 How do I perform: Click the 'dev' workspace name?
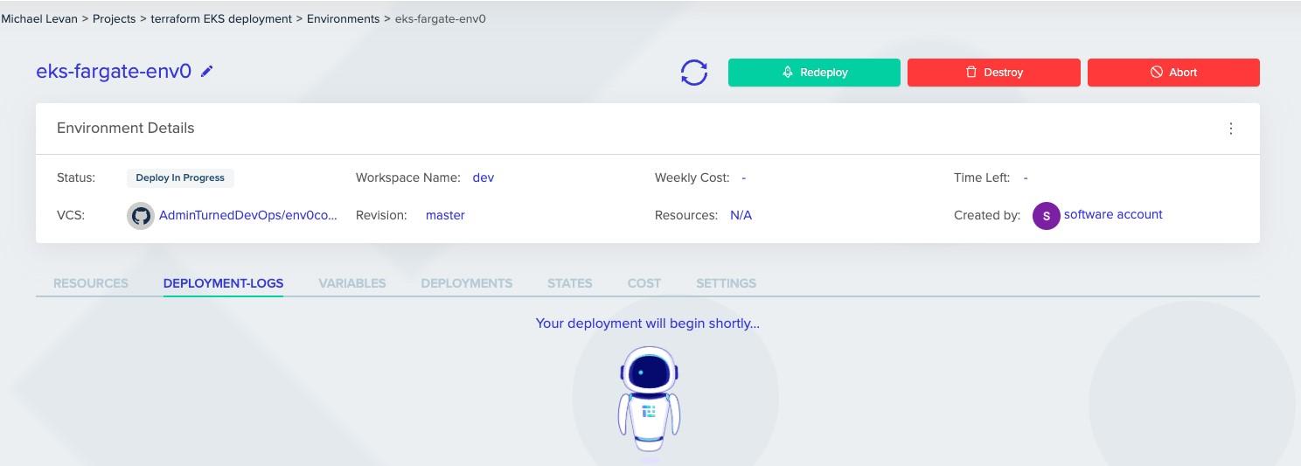[x=484, y=177]
